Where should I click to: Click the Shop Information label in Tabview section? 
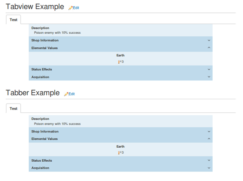(x=45, y=41)
